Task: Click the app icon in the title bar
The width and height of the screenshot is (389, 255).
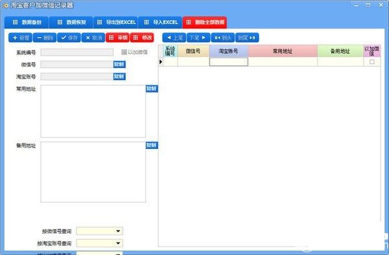Action: point(5,5)
